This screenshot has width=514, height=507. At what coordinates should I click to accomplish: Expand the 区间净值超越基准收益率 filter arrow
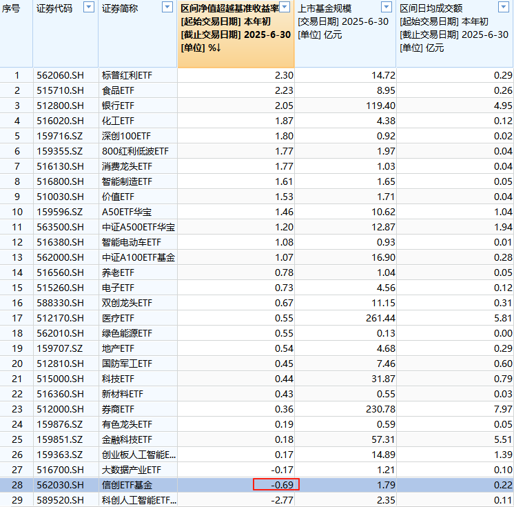[x=286, y=8]
